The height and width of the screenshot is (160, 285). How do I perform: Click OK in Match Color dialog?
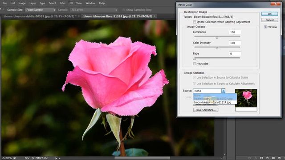[269, 14]
